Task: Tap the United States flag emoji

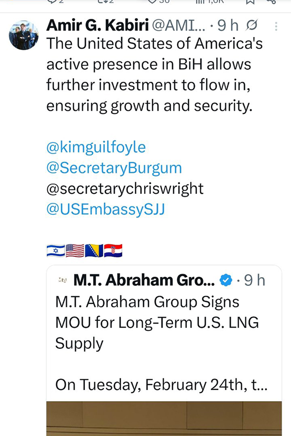Action: [x=75, y=250]
